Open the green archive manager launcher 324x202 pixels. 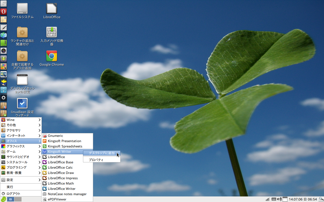(4, 43)
